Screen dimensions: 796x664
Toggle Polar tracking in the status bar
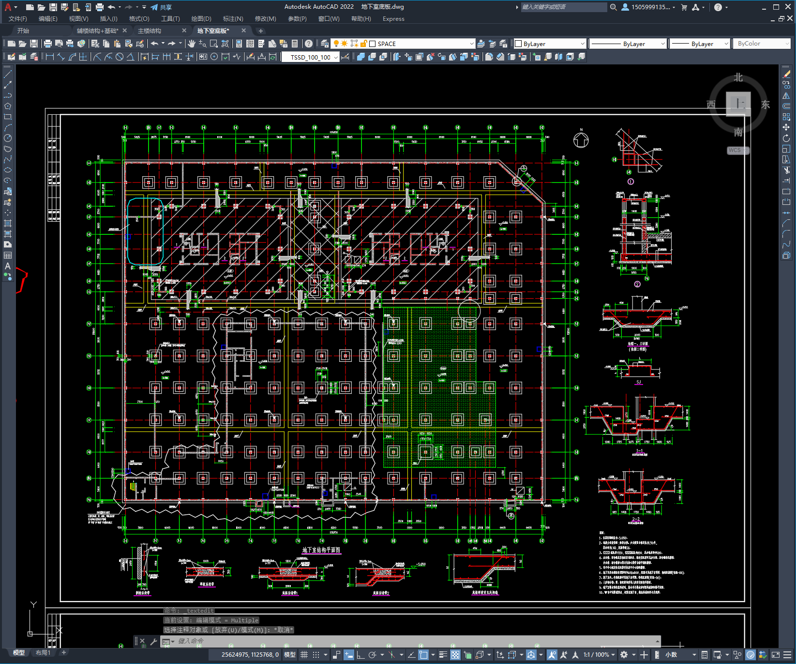[372, 655]
